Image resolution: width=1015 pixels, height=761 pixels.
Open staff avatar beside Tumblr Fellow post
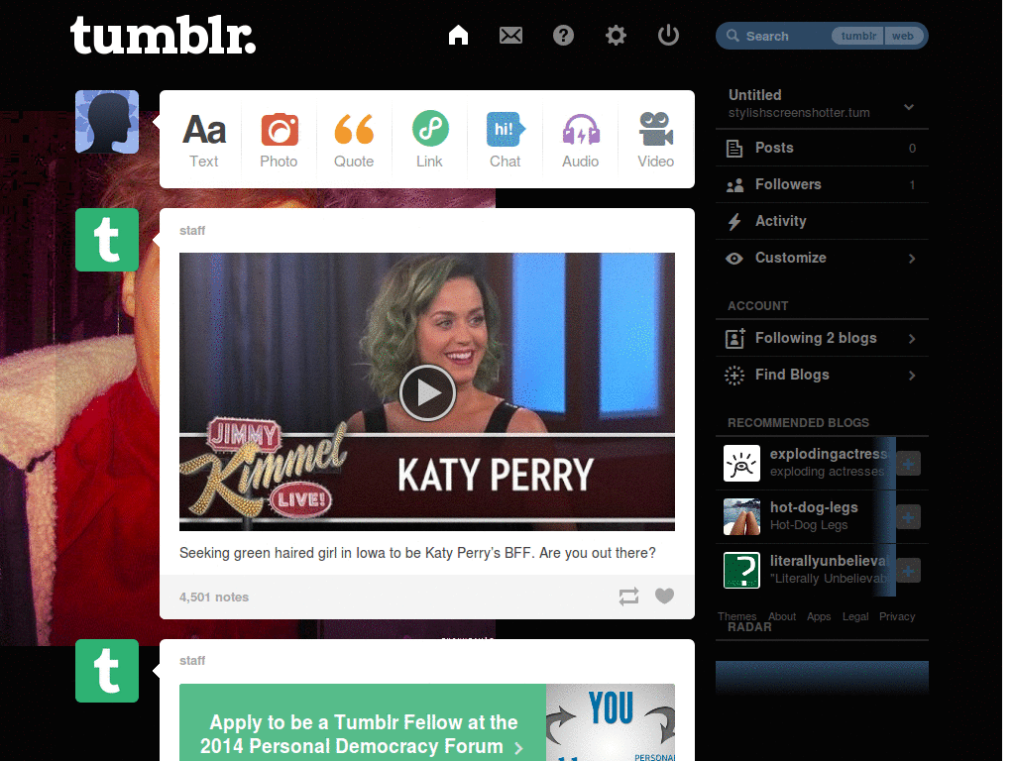107,671
